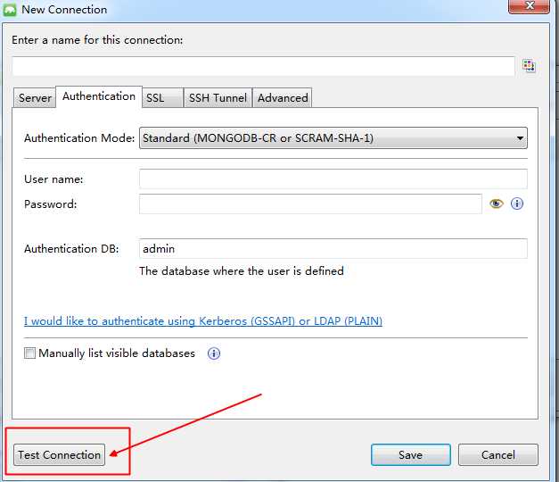Follow the Kerberos (GSSAPI) or LDAP link

pos(203,321)
